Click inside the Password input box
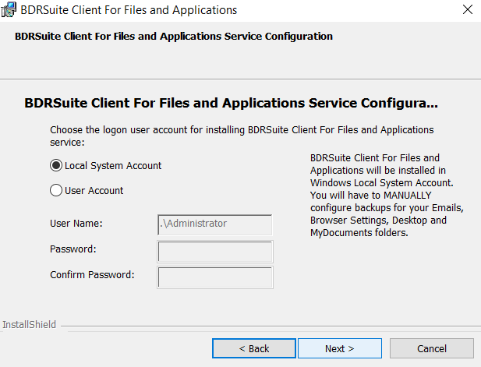The width and height of the screenshot is (481, 367). 214,252
